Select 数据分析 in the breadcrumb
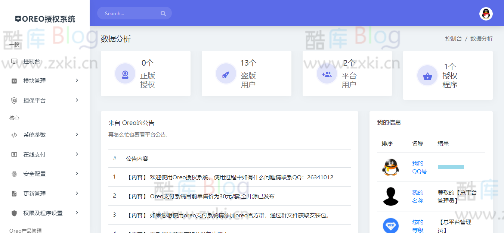 click(x=482, y=38)
